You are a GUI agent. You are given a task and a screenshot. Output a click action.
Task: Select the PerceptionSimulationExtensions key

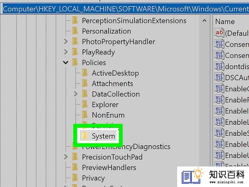pos(134,21)
